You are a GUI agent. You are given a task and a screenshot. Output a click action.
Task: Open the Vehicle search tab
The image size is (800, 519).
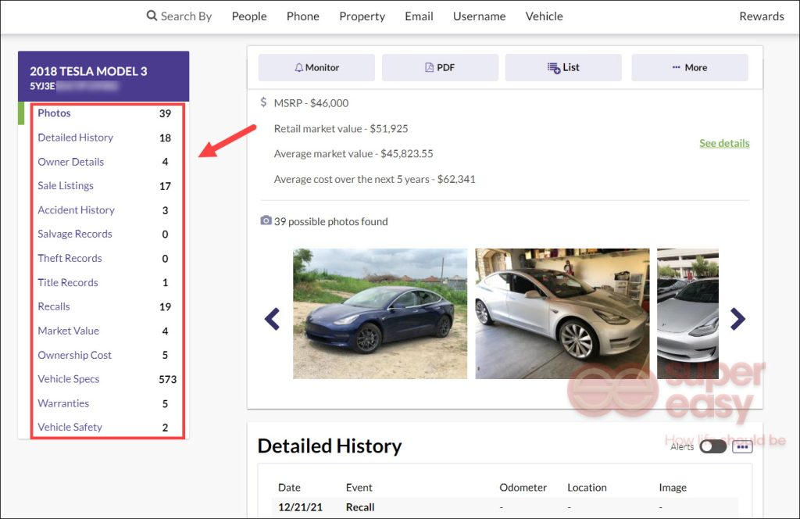(544, 16)
